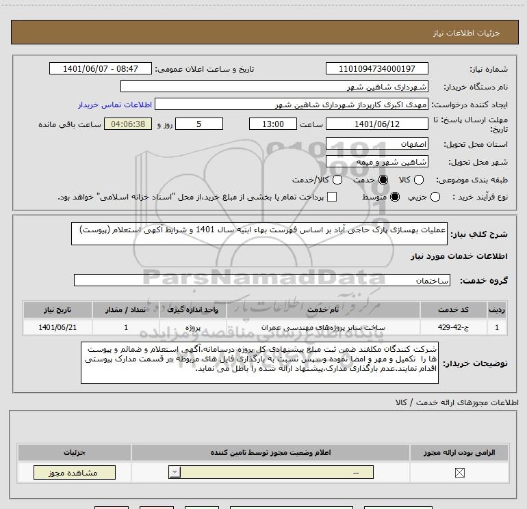Click the اطلاعات خدمات مورد نیاز heading
Image resolution: width=527 pixels, height=509 pixels.
click(459, 256)
